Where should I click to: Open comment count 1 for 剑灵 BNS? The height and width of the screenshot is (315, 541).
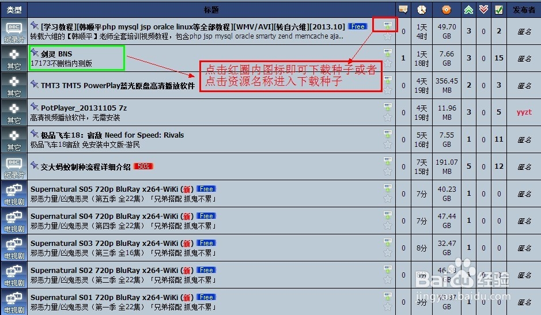tap(403, 58)
